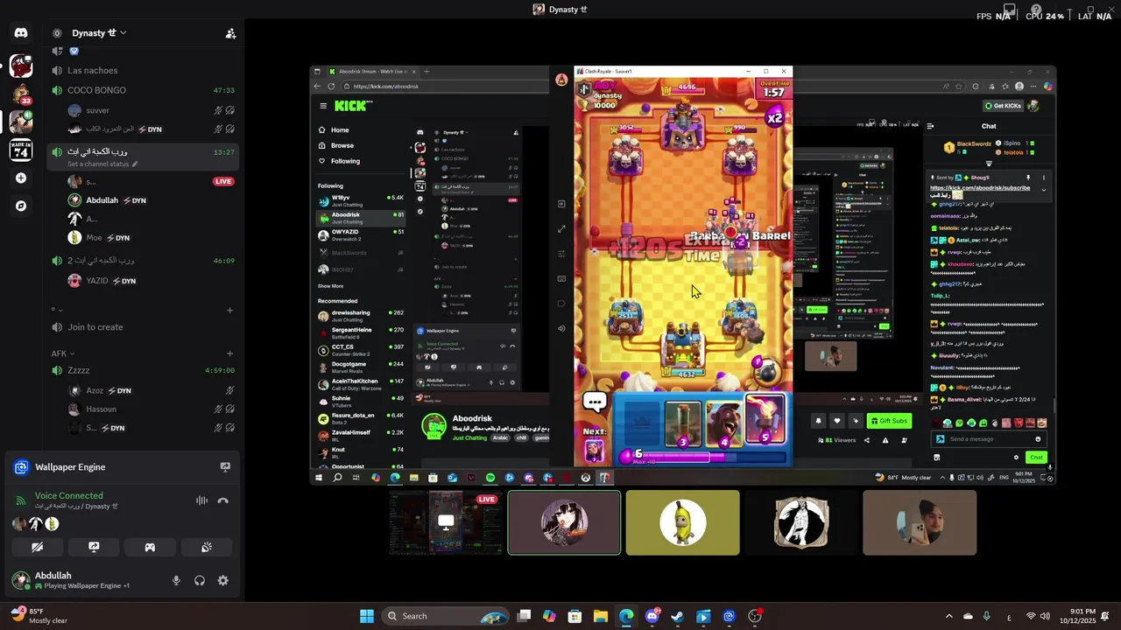Mute microphone in user panel
This screenshot has height=630, width=1121.
[x=176, y=580]
